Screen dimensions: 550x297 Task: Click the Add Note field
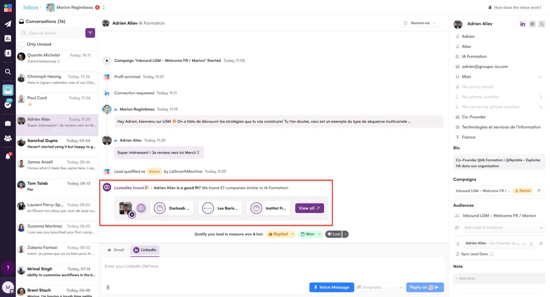click(499, 278)
